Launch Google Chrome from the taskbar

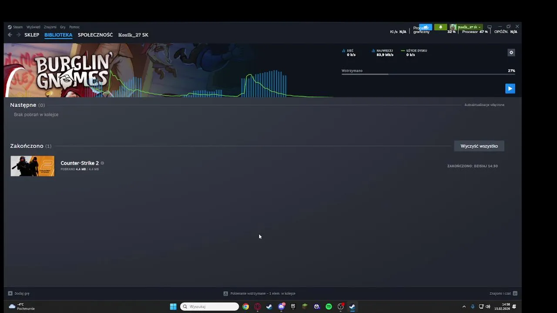tap(246, 306)
